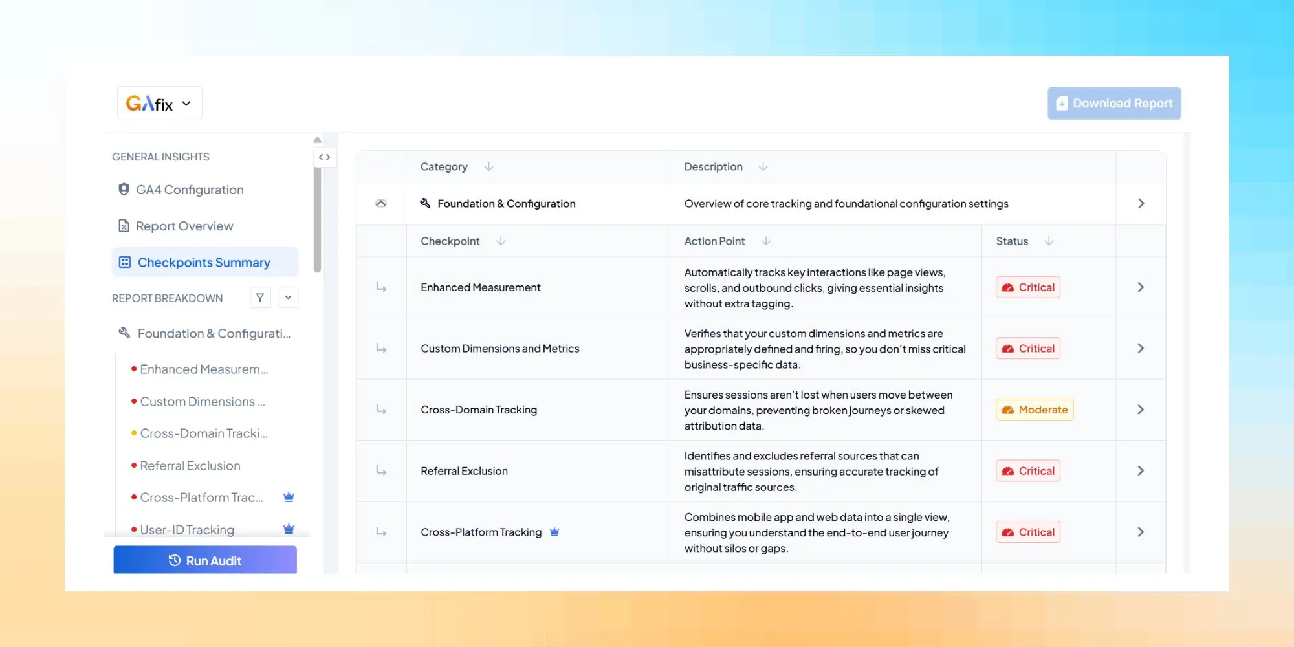Expand the Enhanced Measurement row details
Viewport: 1294px width, 647px height.
click(1141, 287)
